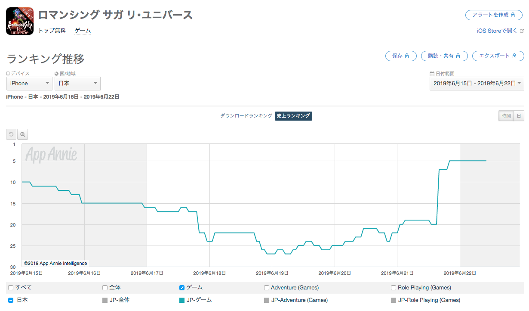Click the 2019年6月18日 axis label
Screen dimensions: 529x311
click(x=210, y=273)
